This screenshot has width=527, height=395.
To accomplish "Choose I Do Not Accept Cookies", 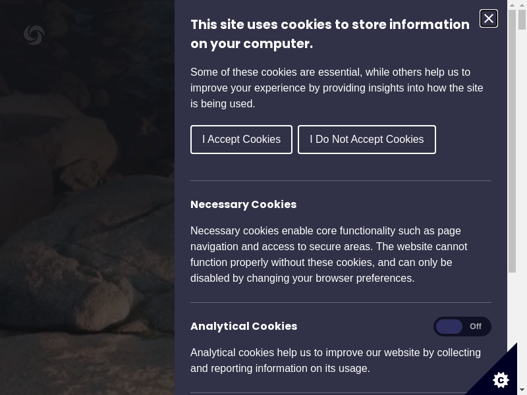I will coord(367,140).
